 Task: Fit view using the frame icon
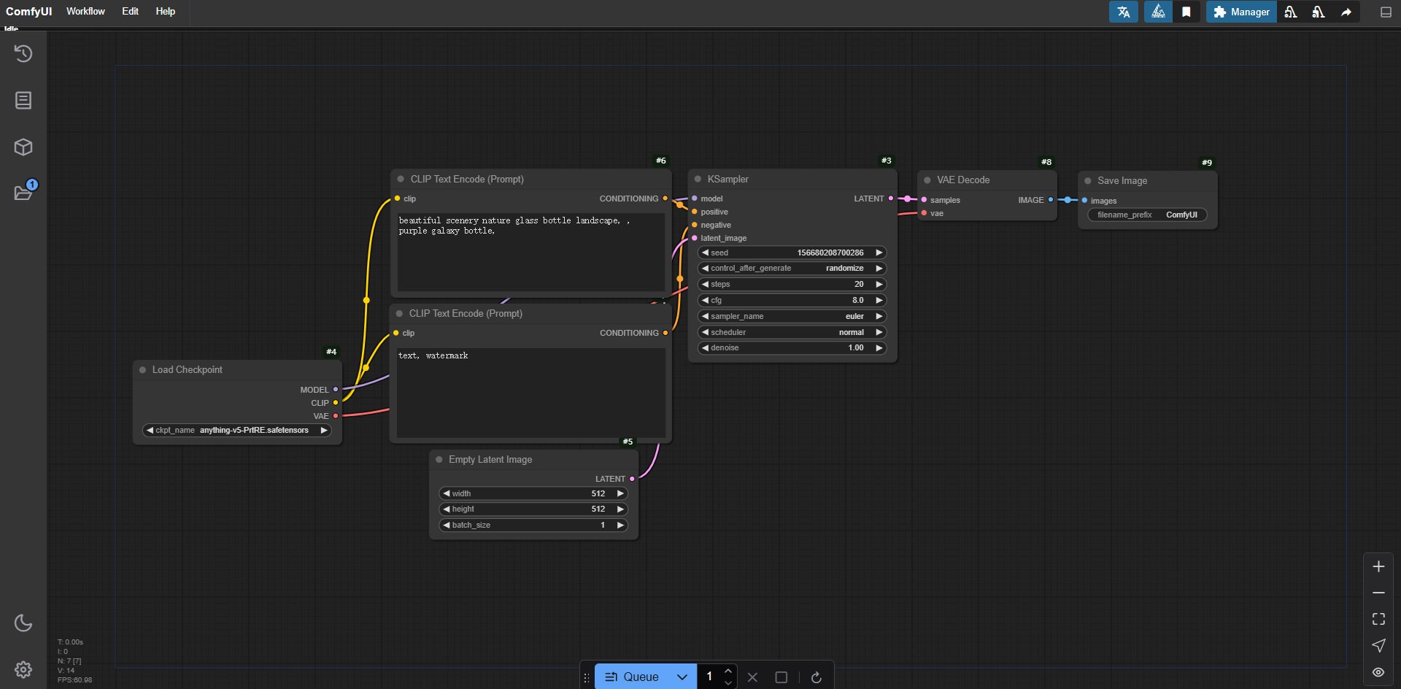tap(1378, 619)
